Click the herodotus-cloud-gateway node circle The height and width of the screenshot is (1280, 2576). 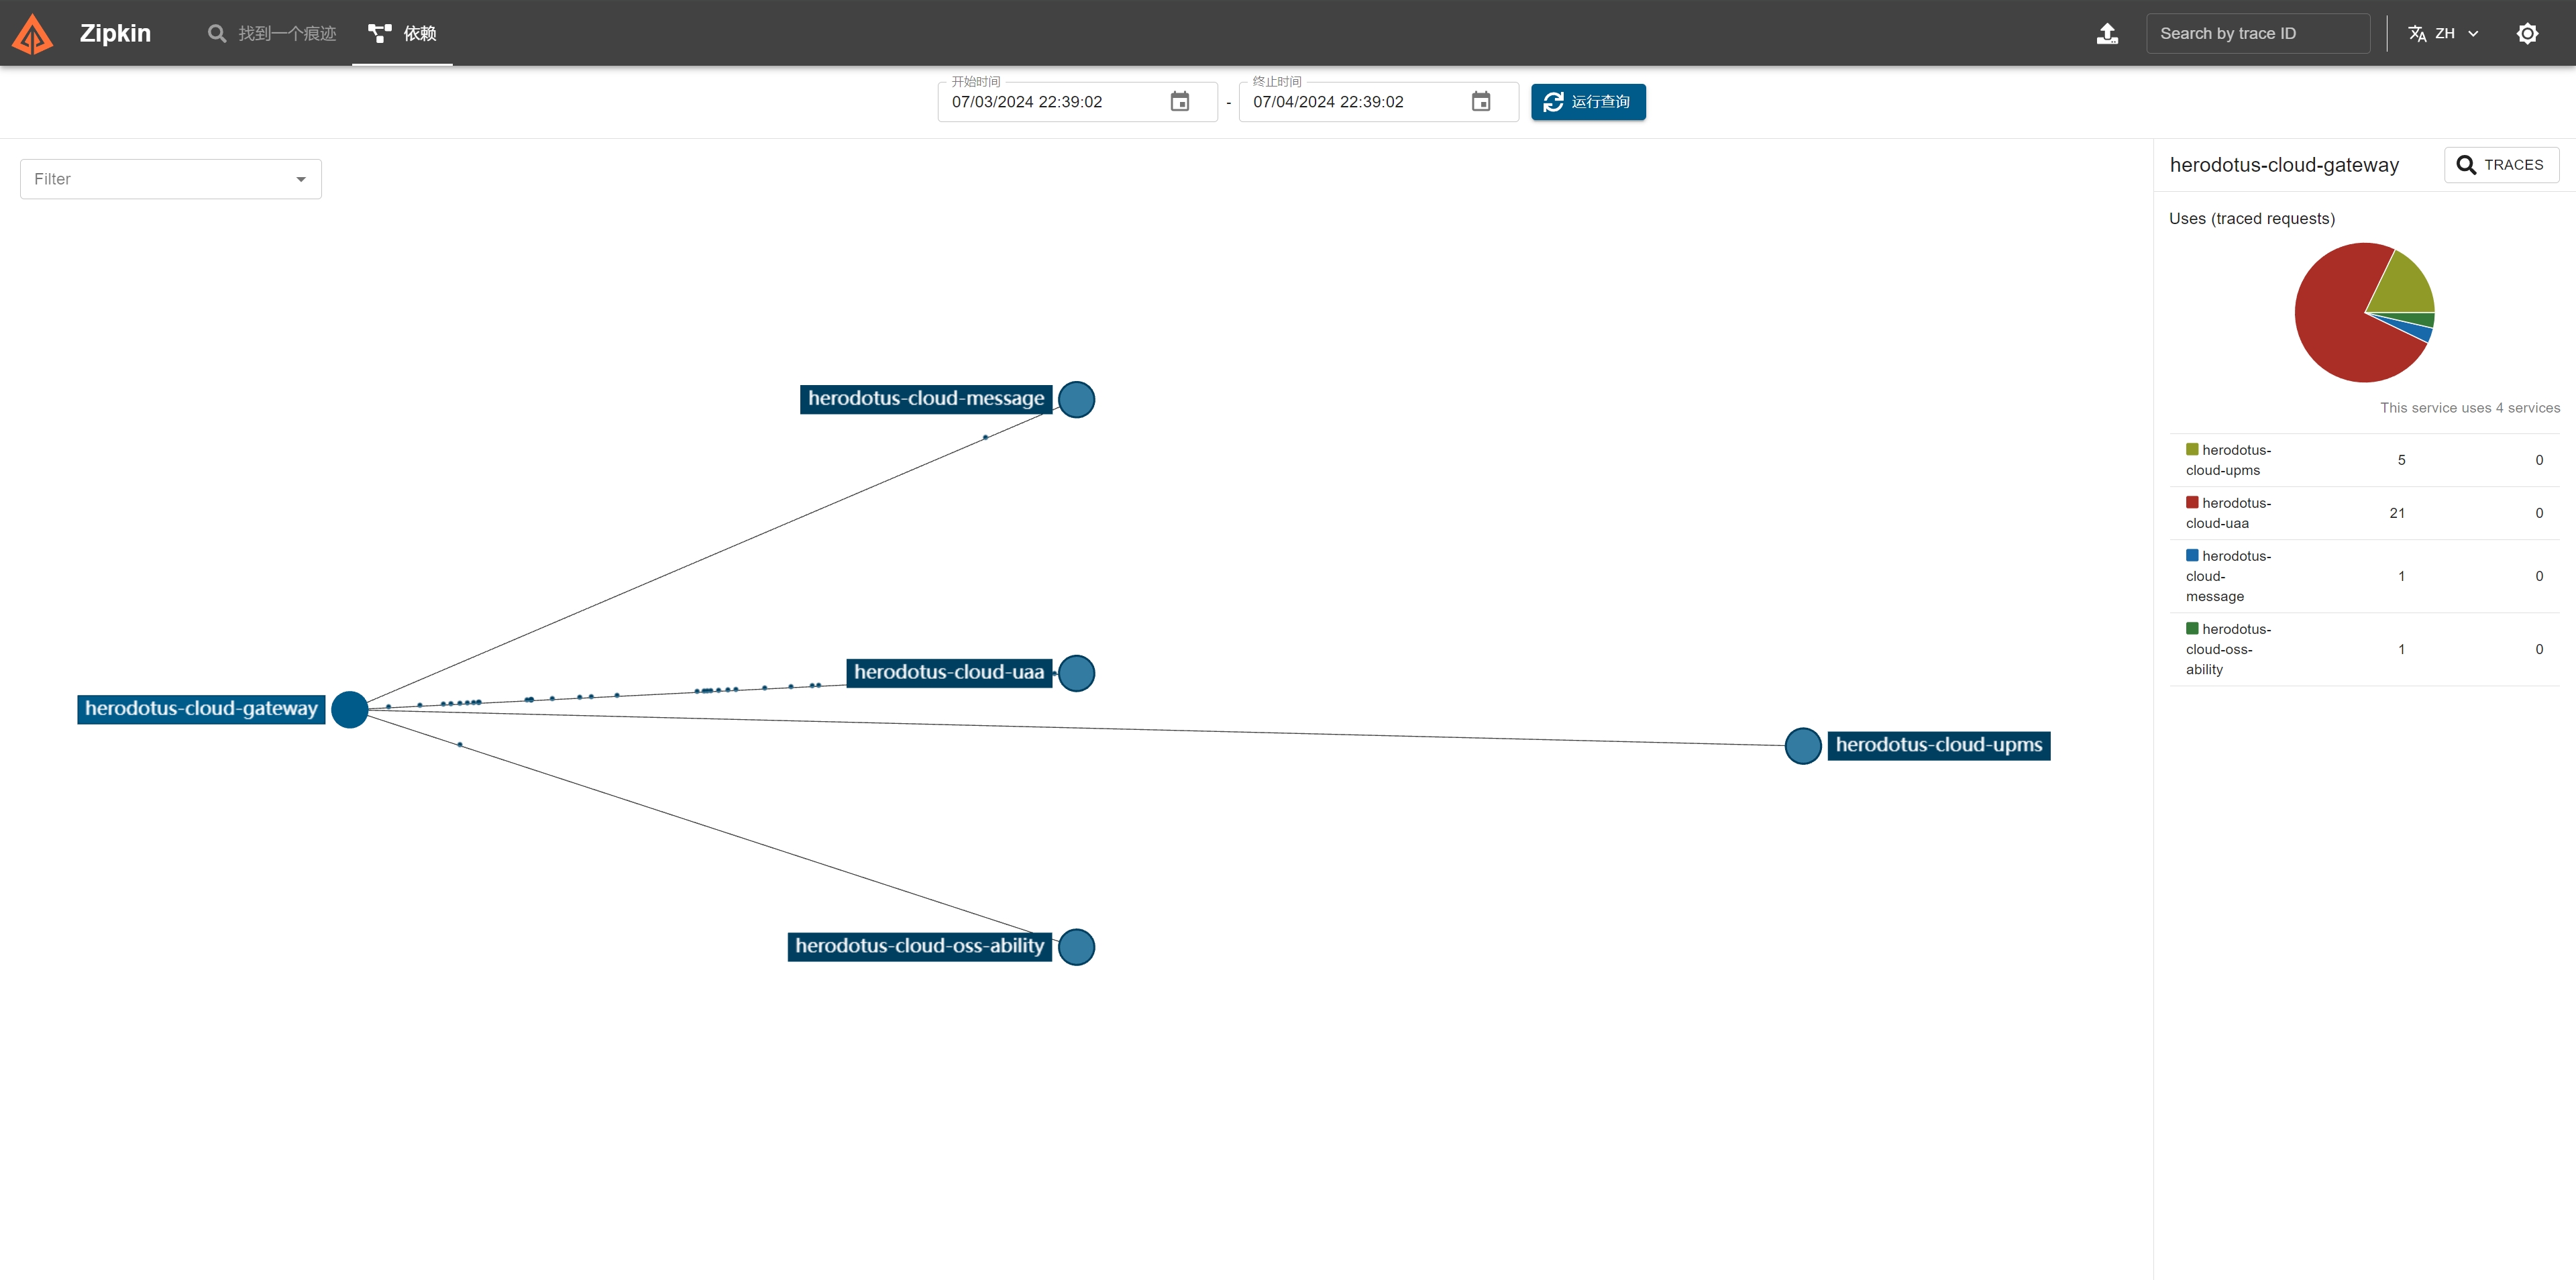[350, 709]
